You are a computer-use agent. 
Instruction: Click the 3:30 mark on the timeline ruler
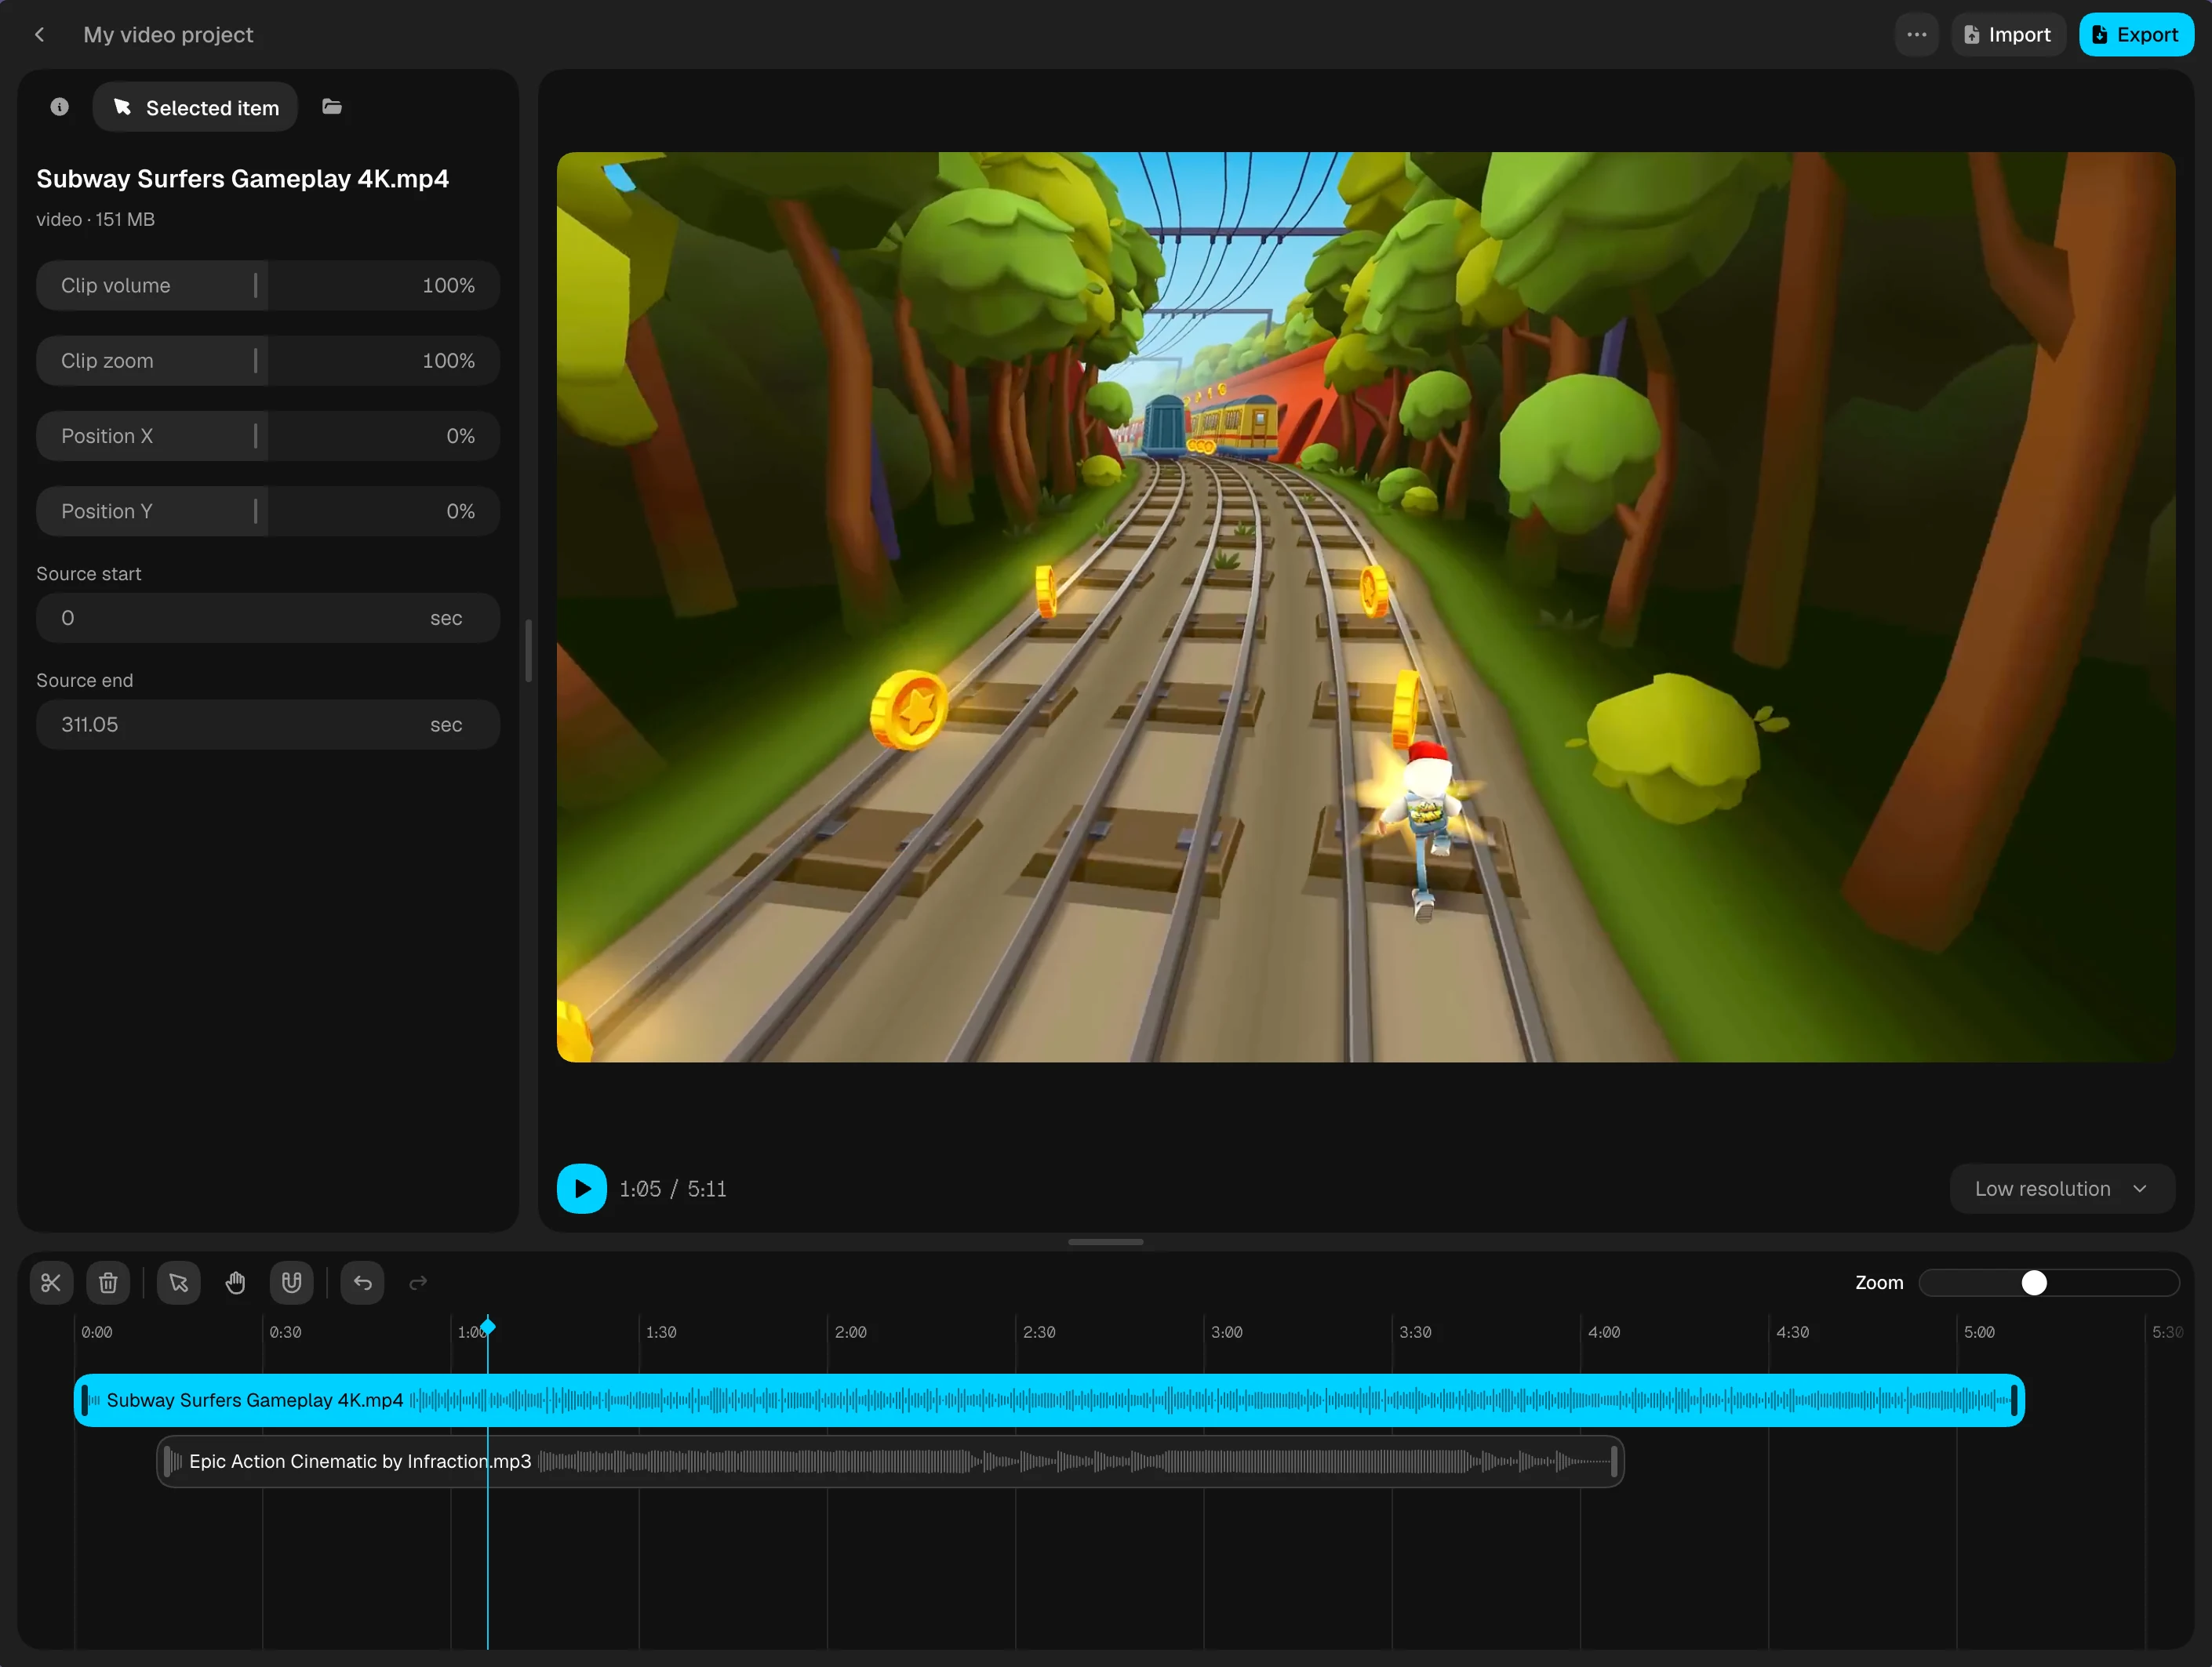(x=1415, y=1332)
